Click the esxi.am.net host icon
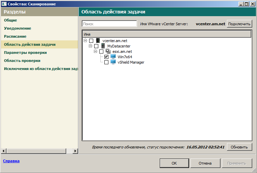The width and height of the screenshot is (257, 173). [108, 51]
